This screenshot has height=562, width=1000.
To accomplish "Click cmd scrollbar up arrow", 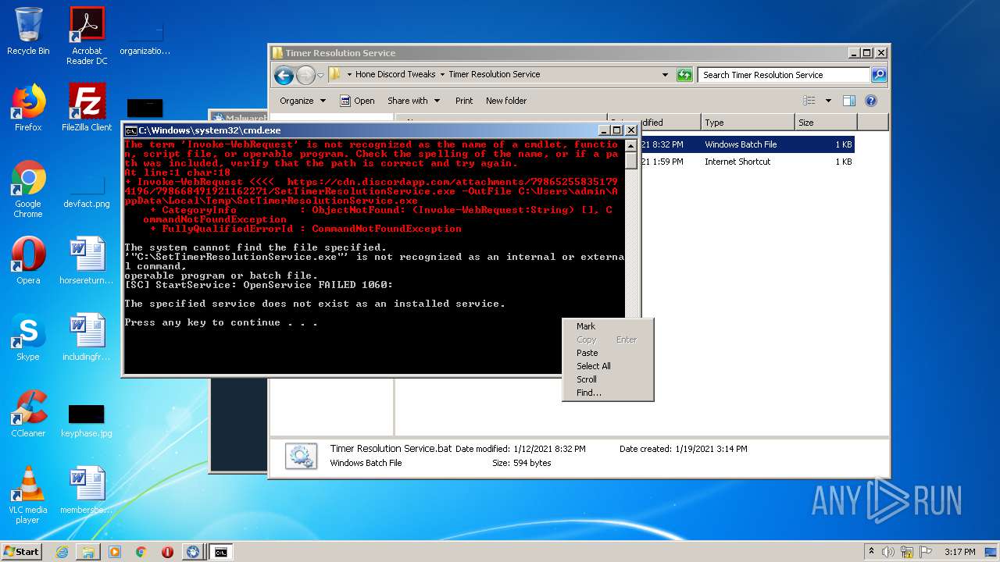I will click(x=631, y=145).
